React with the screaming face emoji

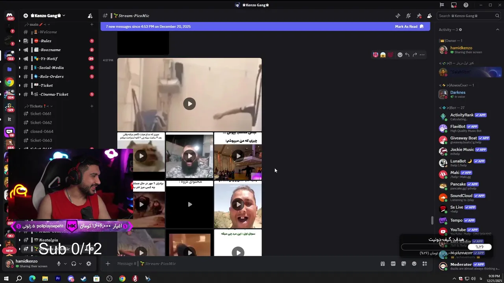tap(383, 55)
